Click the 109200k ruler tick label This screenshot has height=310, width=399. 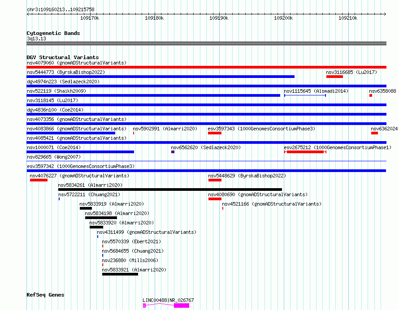[x=283, y=18]
